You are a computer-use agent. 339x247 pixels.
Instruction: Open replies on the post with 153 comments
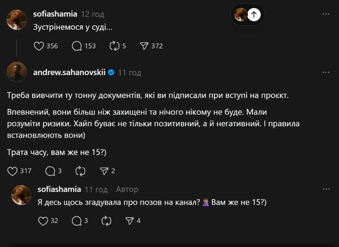(77, 46)
